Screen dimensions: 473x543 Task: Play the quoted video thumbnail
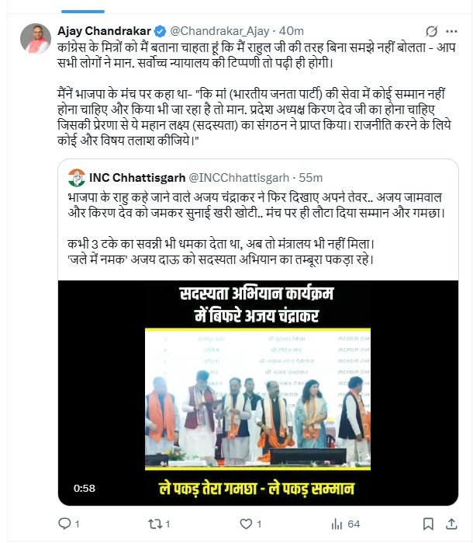(258, 393)
